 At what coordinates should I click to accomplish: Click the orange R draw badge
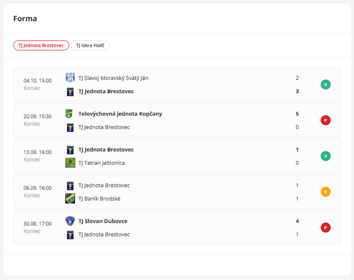(x=326, y=192)
